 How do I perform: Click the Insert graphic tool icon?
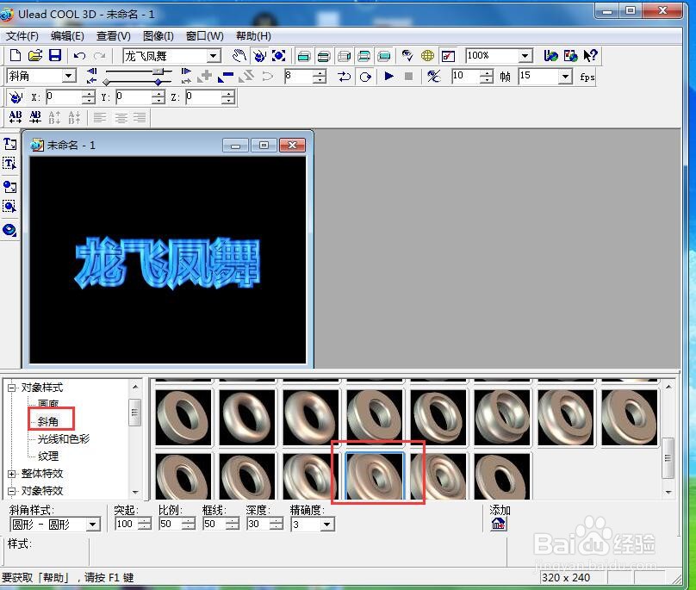click(9, 186)
